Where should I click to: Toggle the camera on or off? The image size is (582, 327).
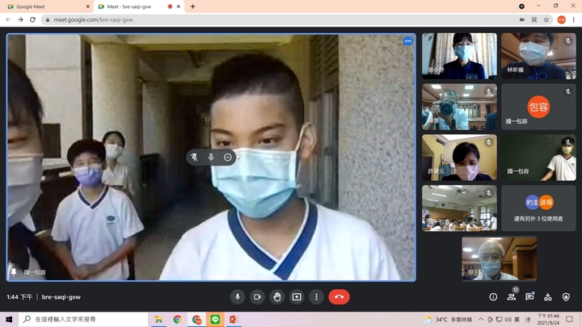tap(257, 296)
